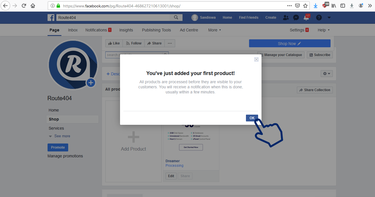Open the notifications bell icon
The height and width of the screenshot is (197, 375).
coord(306,18)
